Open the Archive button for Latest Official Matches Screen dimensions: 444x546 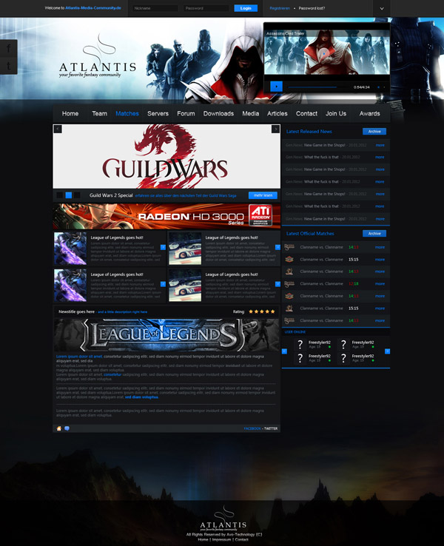click(x=374, y=233)
